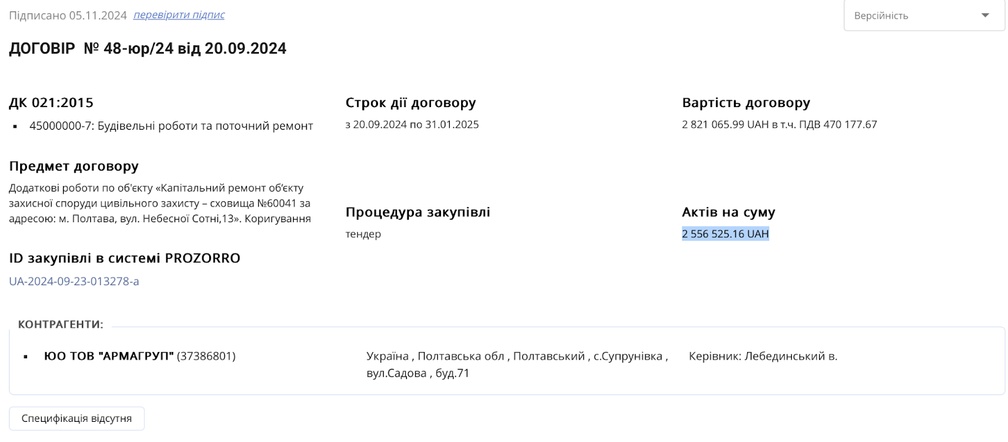This screenshot has height=442, width=1008.
Task: Select the Предмет договору heading
Action: [73, 166]
